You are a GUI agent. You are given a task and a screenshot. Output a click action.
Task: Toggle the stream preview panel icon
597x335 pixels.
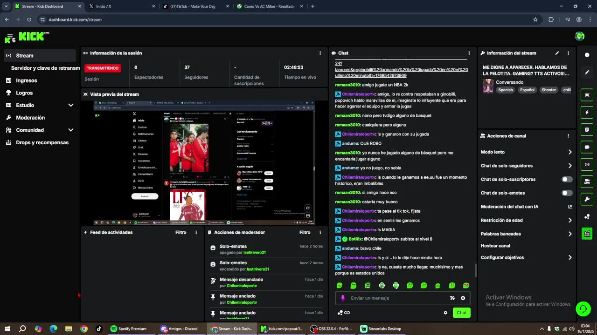[587, 95]
